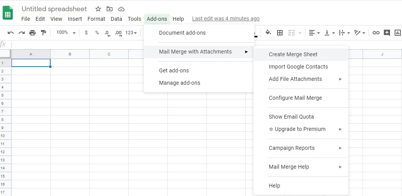Select column A header
This screenshot has height=196, width=402.
point(31,54)
